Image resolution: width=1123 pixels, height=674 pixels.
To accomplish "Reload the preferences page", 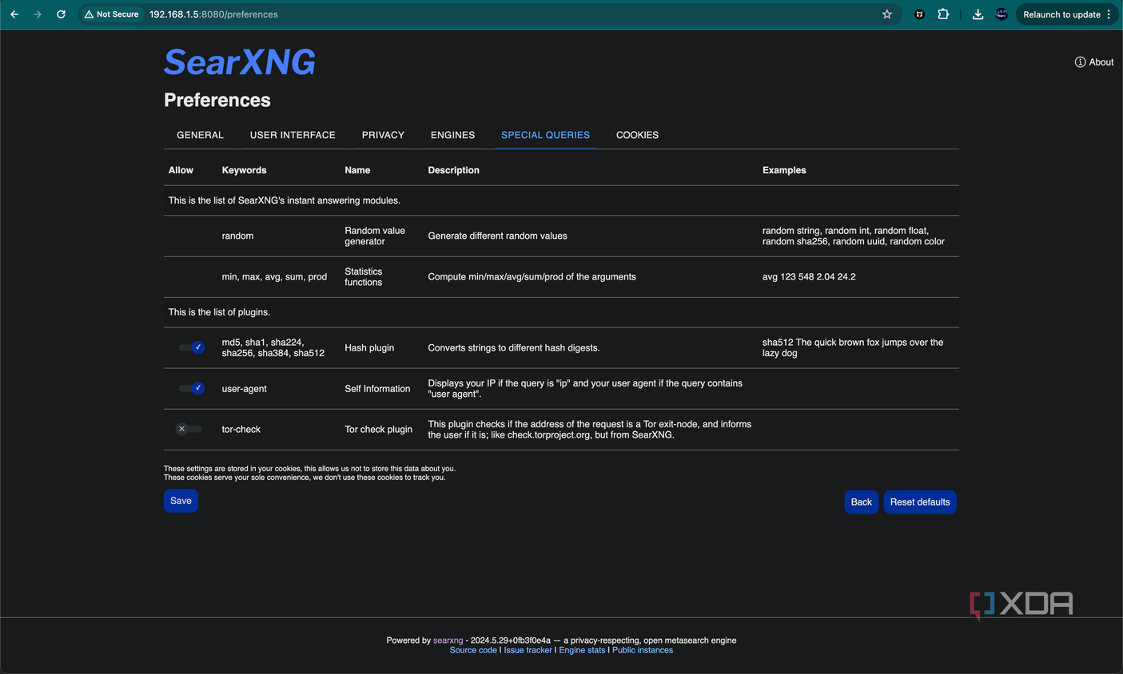I will [61, 14].
